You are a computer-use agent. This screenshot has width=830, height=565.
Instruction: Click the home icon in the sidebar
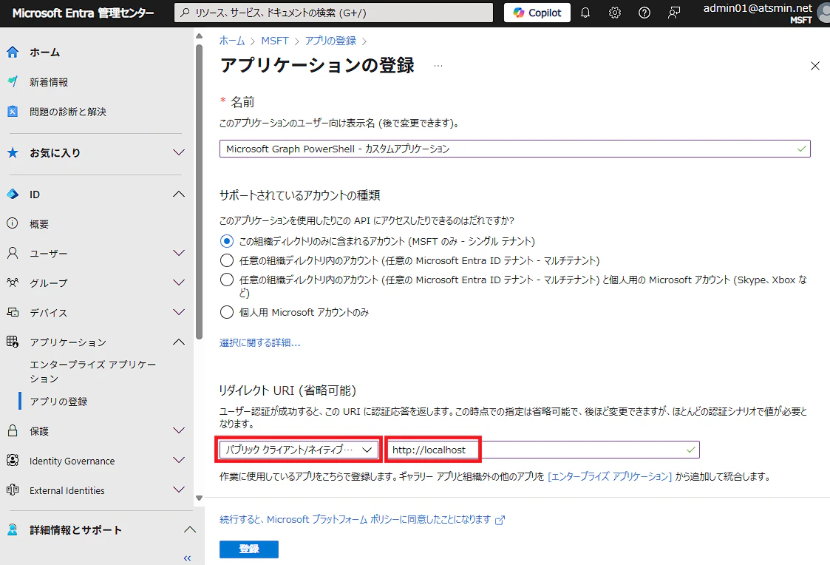(x=13, y=52)
